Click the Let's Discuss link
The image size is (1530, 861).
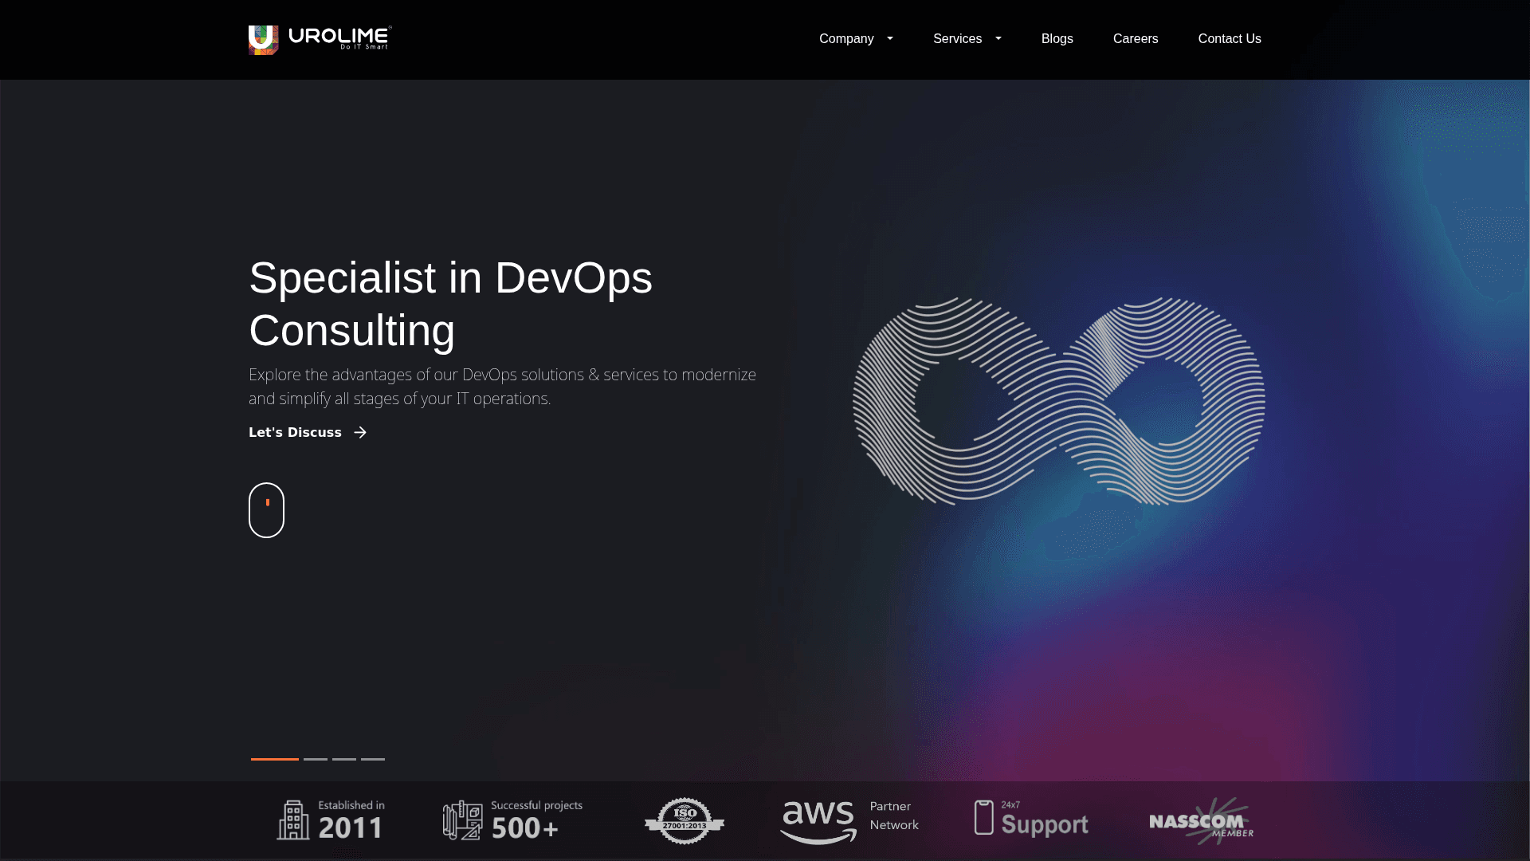point(294,432)
